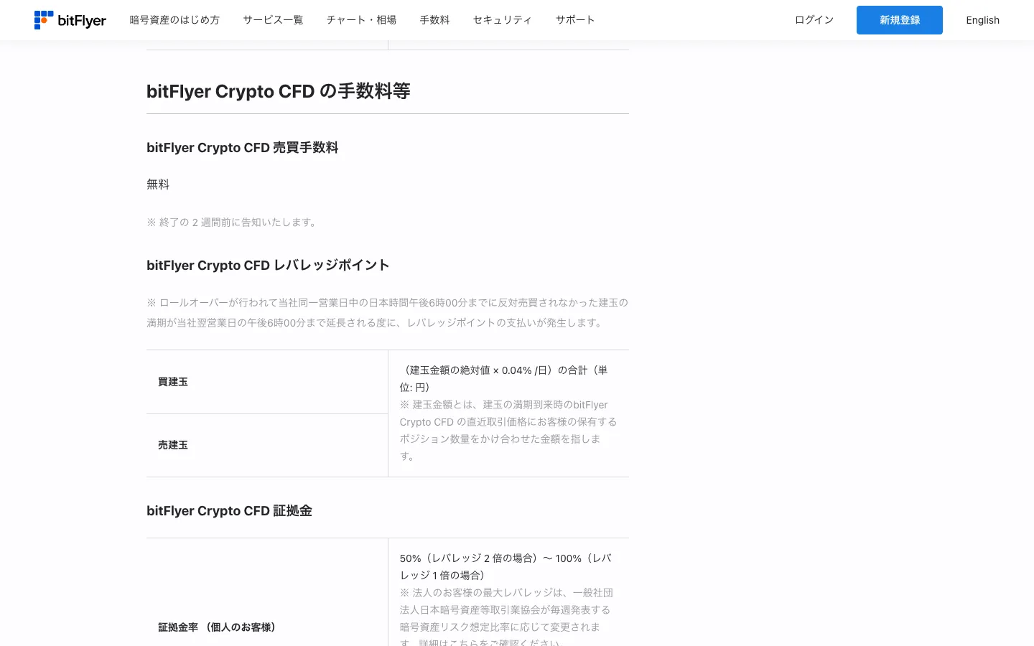Click the 証拠金率（個人のお客様）cell
The height and width of the screenshot is (646, 1034).
tap(267, 627)
